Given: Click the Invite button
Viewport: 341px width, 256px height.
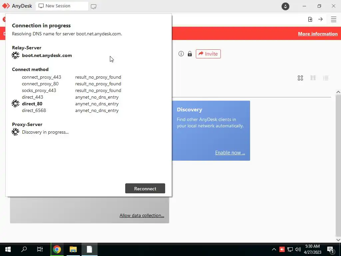Looking at the screenshot, I should [208, 54].
